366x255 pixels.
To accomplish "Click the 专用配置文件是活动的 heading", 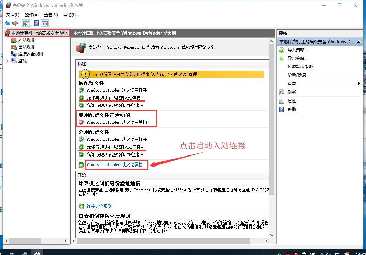I will (x=104, y=115).
